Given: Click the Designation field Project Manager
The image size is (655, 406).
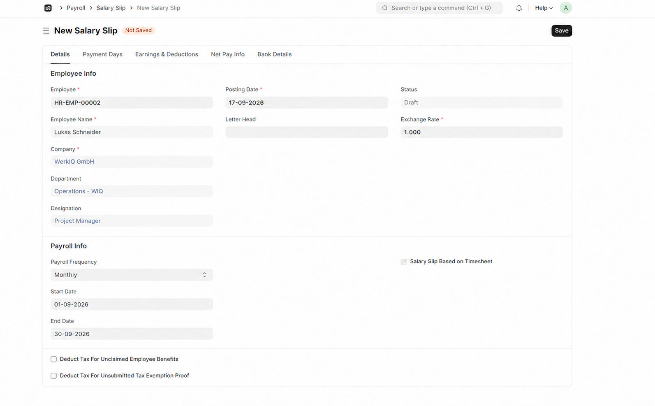Looking at the screenshot, I should point(132,221).
